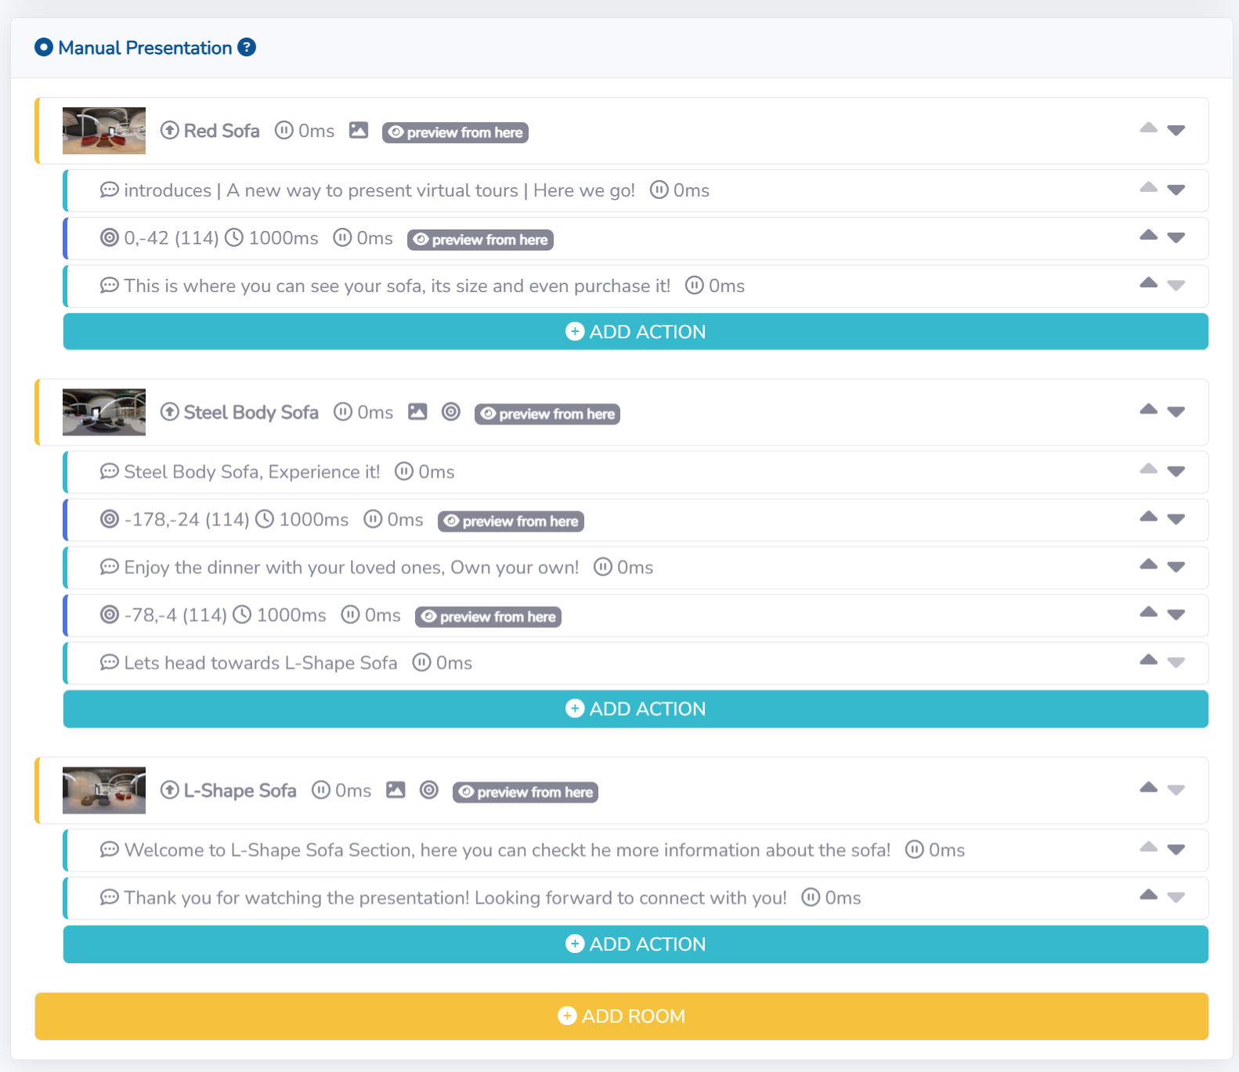This screenshot has height=1072, width=1239.
Task: Click ADD ACTION under Red Sofa
Action: pos(635,332)
